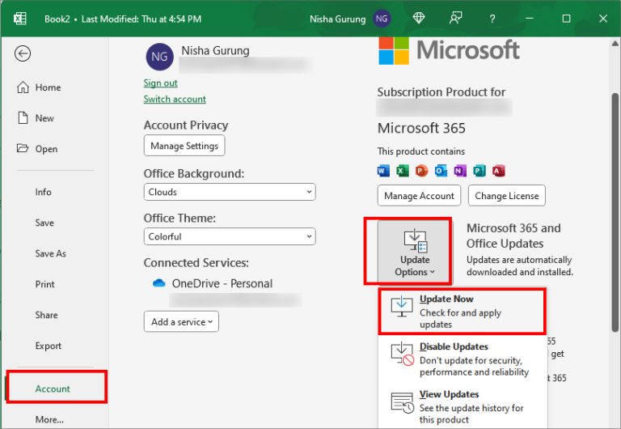Image resolution: width=621 pixels, height=429 pixels.
Task: Go back with the circled arrow
Action: pos(23,53)
